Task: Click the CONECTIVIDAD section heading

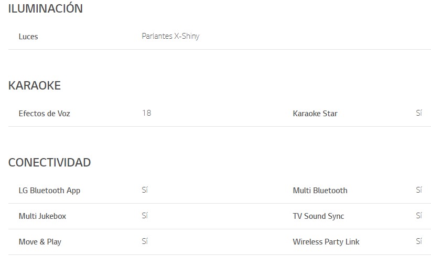Action: point(49,163)
